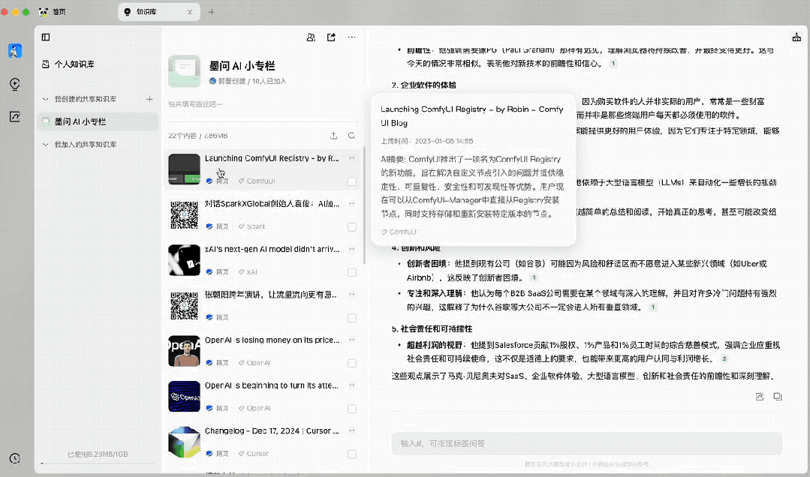Open 对话SparkXGlobal创始人 article title
Screen dimensions: 810x477
(x=273, y=204)
